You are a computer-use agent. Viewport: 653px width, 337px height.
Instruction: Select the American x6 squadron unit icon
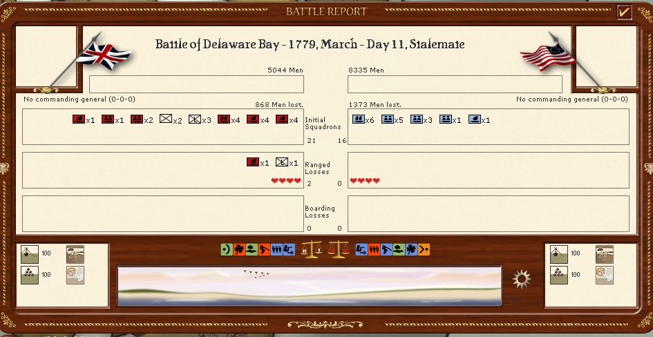click(358, 119)
